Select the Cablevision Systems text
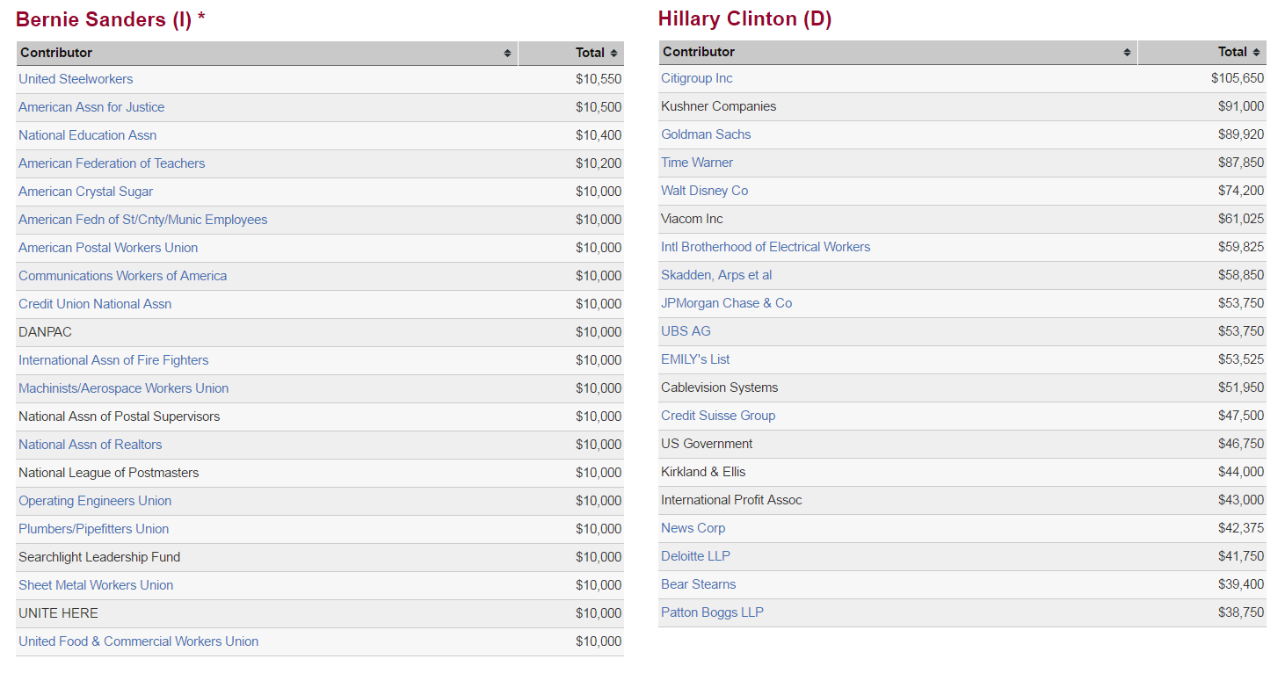Viewport: 1285px width, 681px height. pyautogui.click(x=720, y=388)
